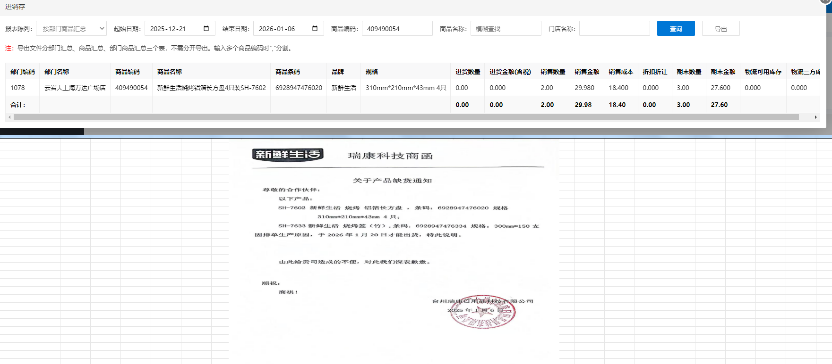This screenshot has width=832, height=364.
Task: Click the table's scroll right arrow
Action: point(815,117)
